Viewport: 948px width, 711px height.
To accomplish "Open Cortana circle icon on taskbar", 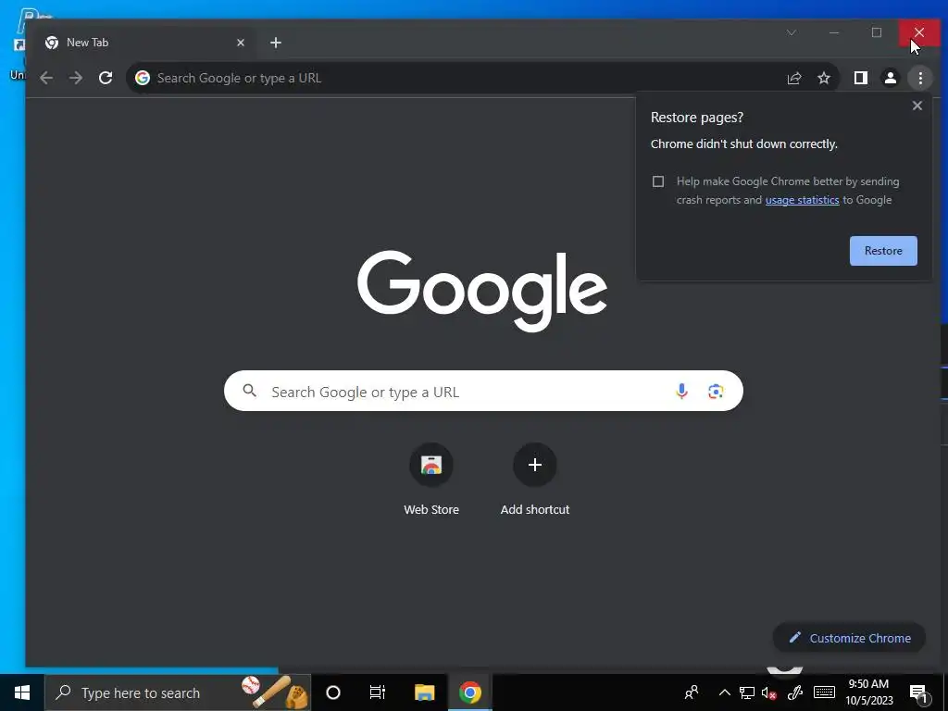I will (x=333, y=692).
